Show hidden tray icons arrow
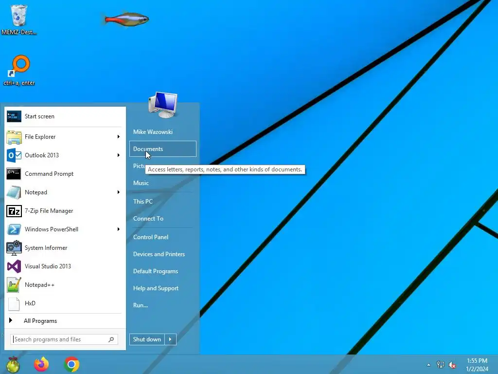 [x=429, y=365]
